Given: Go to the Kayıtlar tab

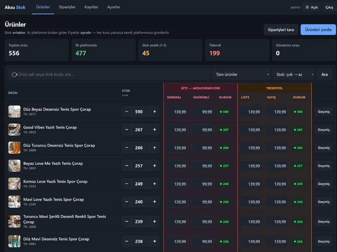Looking at the screenshot, I should click(x=91, y=7).
